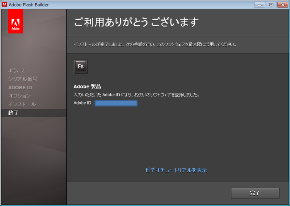
Task: Click the Adobe icon in the title bar
Action: pyautogui.click(x=4, y=5)
